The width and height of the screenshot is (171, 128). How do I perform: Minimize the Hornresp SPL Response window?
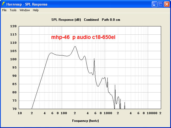154,4
